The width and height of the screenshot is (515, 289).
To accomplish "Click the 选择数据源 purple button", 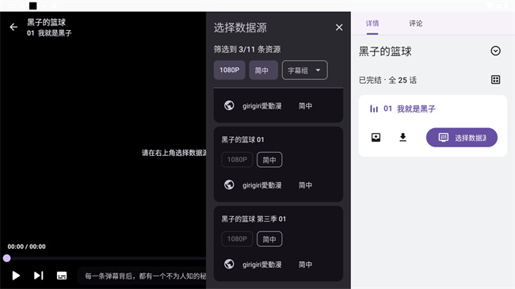I will coord(462,137).
